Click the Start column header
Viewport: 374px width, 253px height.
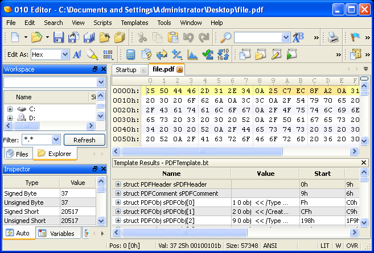pyautogui.click(x=322, y=174)
